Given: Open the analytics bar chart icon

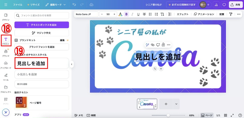Looking at the screenshot, I should pos(216,5).
